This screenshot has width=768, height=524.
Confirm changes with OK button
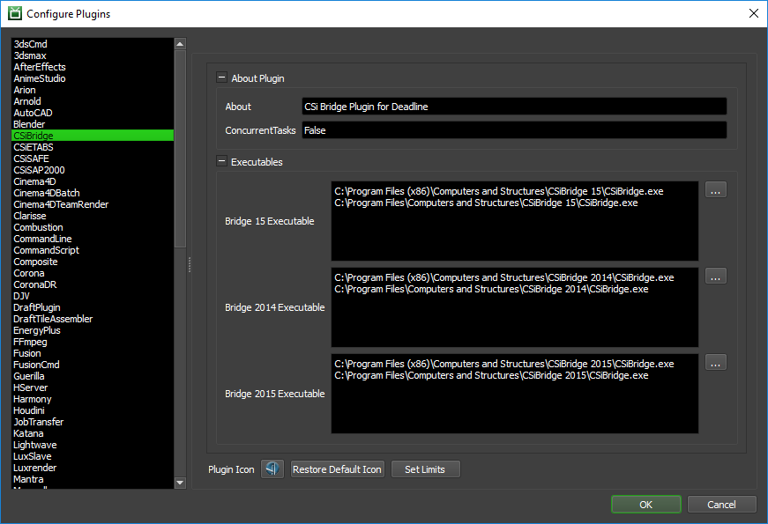pyautogui.click(x=645, y=505)
